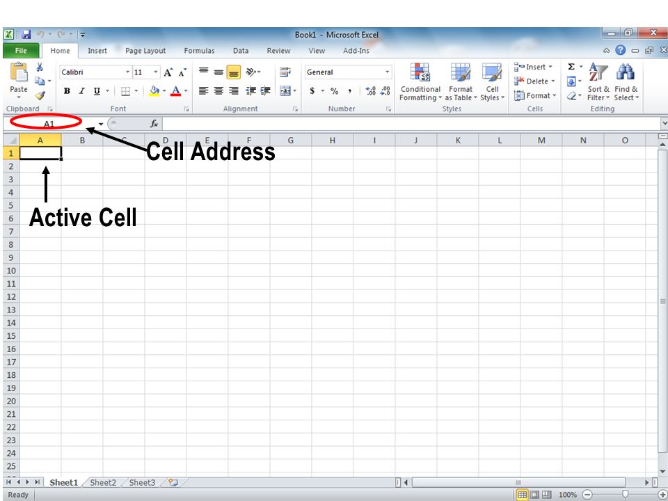Click the Save icon in Quick Access toolbar

tap(26, 35)
